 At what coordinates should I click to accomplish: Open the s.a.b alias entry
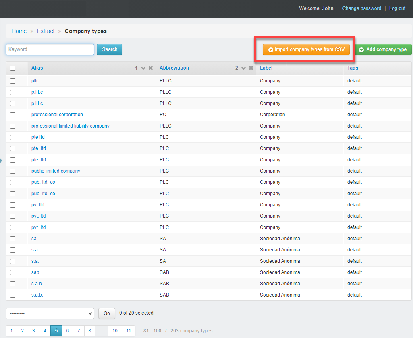click(37, 284)
